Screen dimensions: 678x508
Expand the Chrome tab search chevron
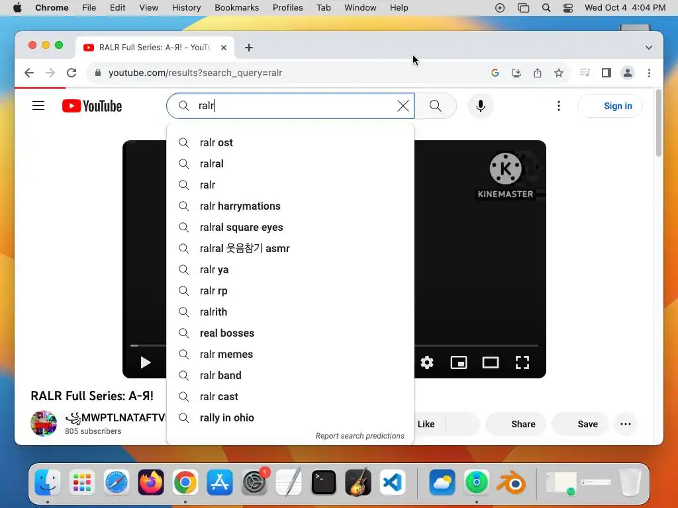tap(649, 48)
